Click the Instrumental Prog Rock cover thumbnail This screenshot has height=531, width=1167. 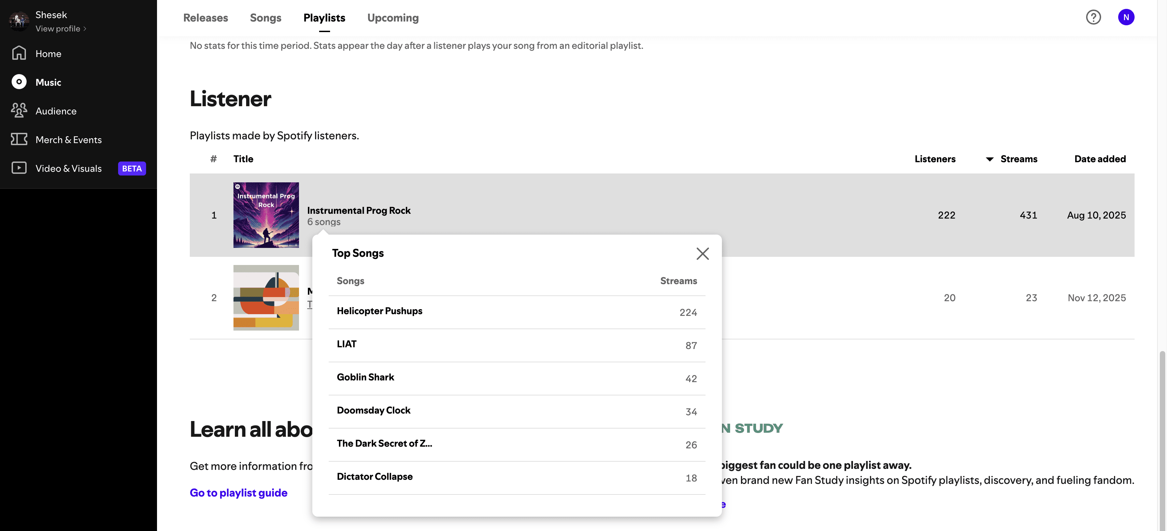click(266, 215)
